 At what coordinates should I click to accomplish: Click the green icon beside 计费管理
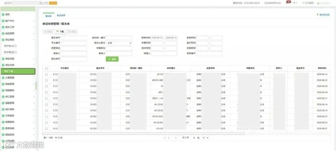point(3,78)
